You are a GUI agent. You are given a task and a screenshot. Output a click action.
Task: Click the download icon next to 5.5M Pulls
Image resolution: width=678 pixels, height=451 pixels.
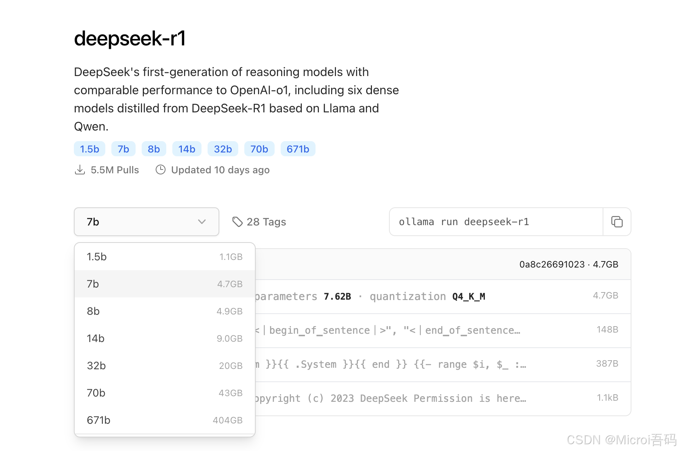[80, 170]
